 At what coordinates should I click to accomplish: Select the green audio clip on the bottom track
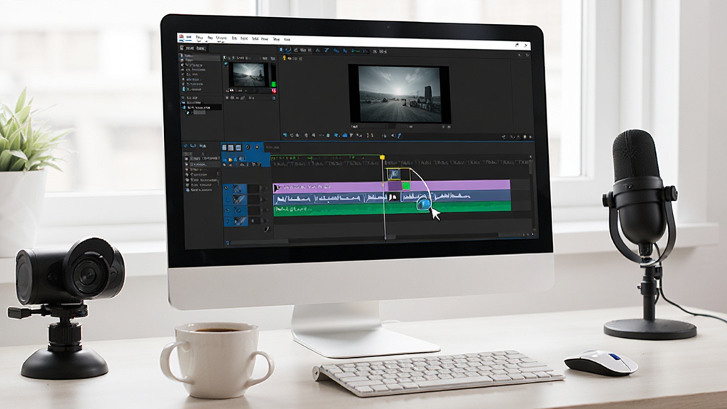tap(392, 207)
